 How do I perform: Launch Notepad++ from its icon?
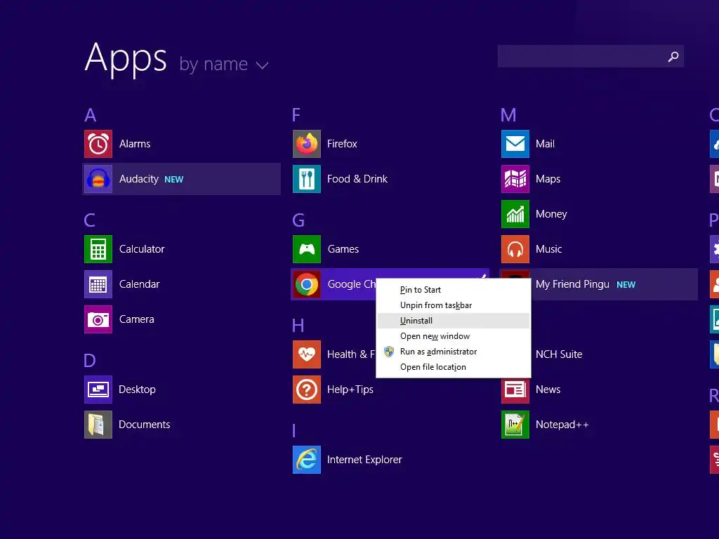click(x=515, y=425)
